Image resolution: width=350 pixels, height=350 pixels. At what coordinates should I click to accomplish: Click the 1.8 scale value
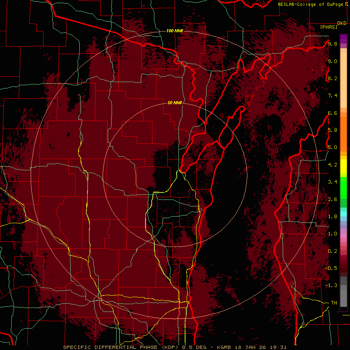332,217
